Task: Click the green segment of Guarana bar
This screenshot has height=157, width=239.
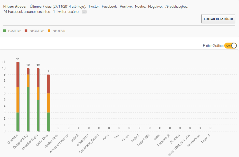Action: 18,121
